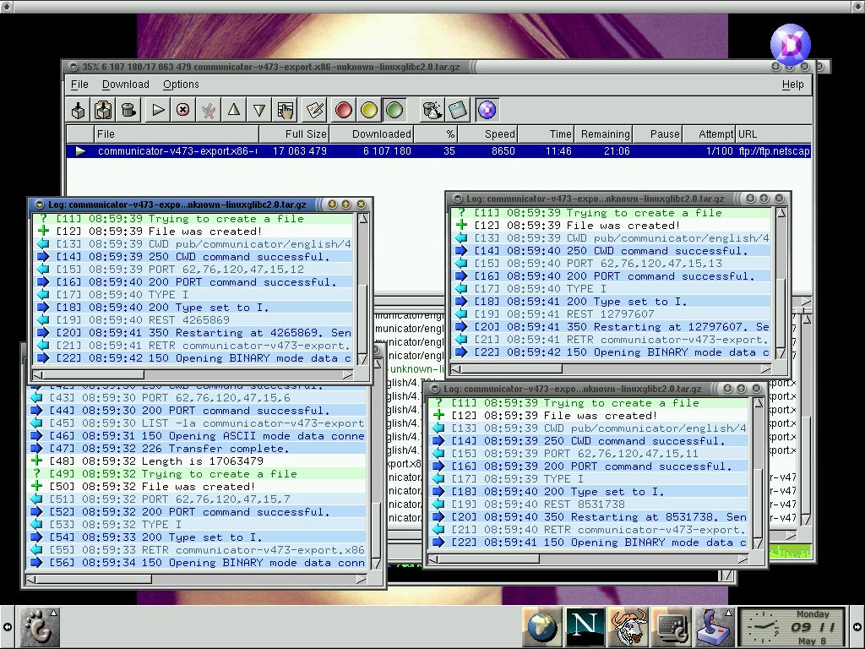Click the % column header
Screen dimensions: 865x649
pyautogui.click(x=436, y=134)
